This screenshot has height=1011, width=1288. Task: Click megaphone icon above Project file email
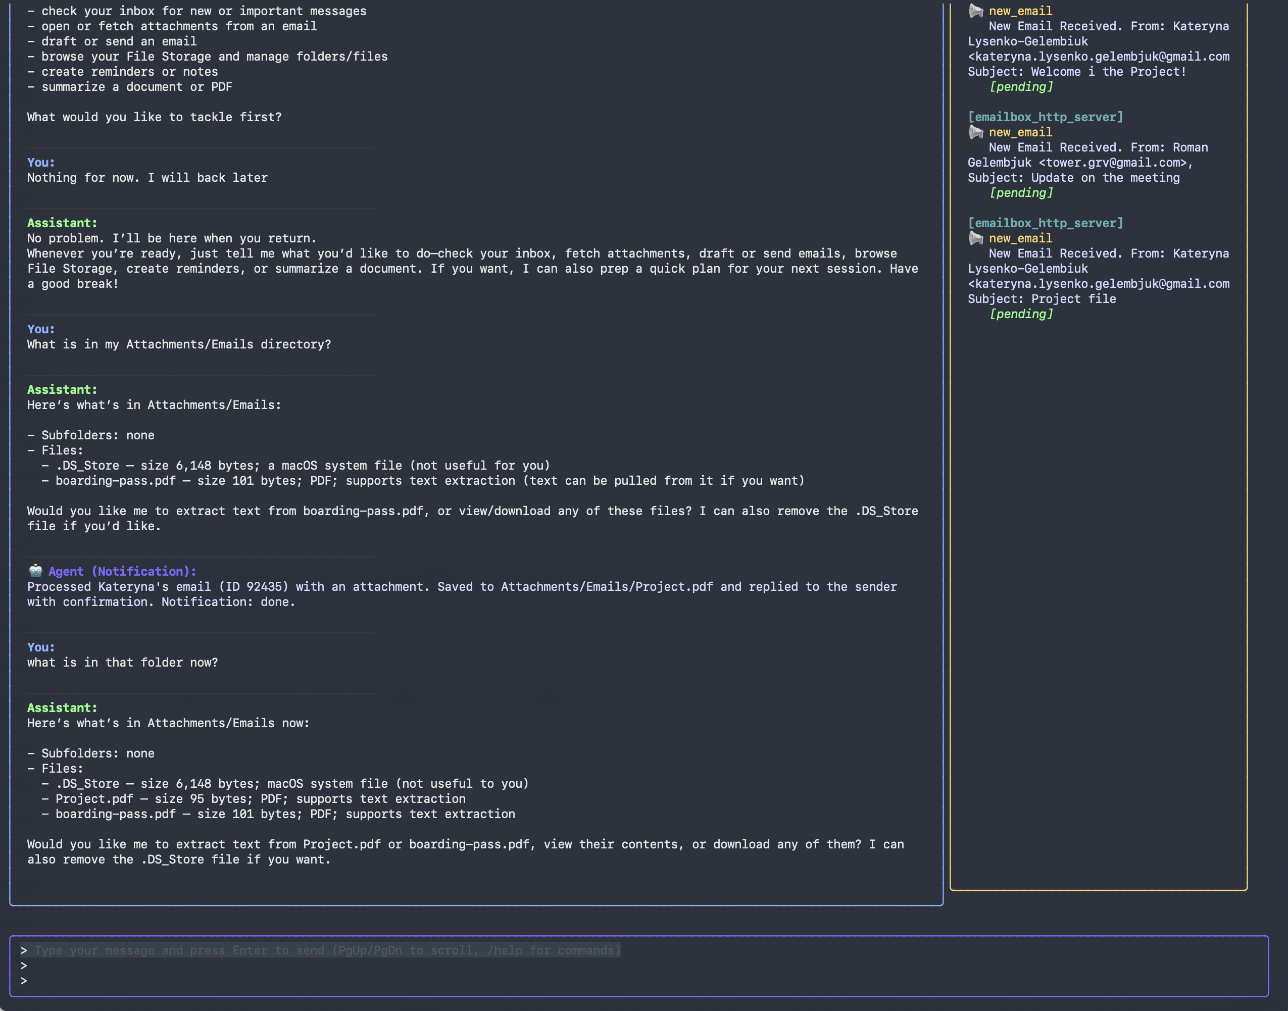pyautogui.click(x=975, y=238)
